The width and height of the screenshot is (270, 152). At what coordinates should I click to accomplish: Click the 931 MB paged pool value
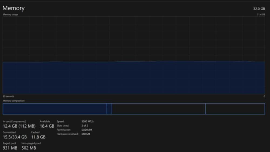click(10, 148)
